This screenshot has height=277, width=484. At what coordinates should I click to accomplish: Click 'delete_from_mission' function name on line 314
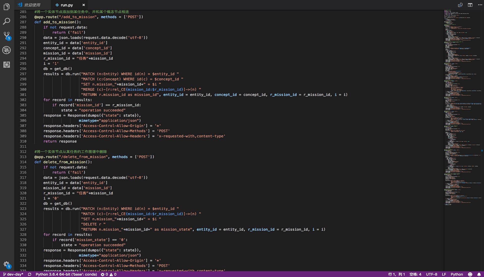pyautogui.click(x=64, y=162)
